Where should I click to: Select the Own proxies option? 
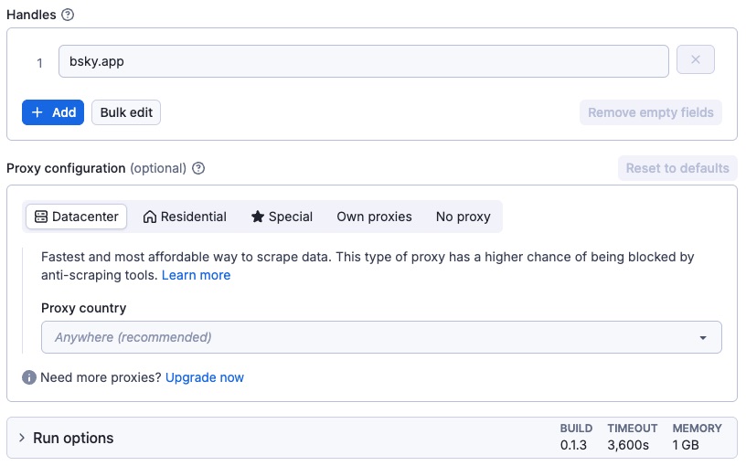pyautogui.click(x=374, y=217)
